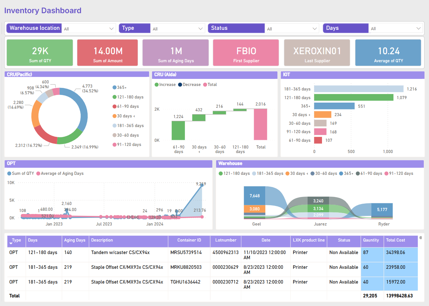Image resolution: width=429 pixels, height=306 pixels.
Task: Click the 61-90 days red legend dot
Action: [x=114, y=106]
